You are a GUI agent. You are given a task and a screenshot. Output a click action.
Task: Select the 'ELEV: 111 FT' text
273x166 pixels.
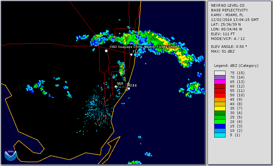pyautogui.click(x=223, y=34)
